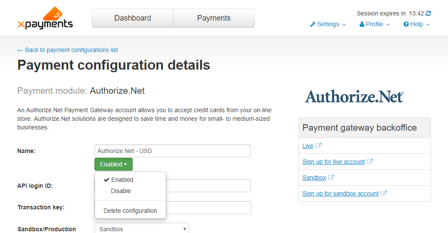Open the Sandbox/Production select box

tap(142, 229)
